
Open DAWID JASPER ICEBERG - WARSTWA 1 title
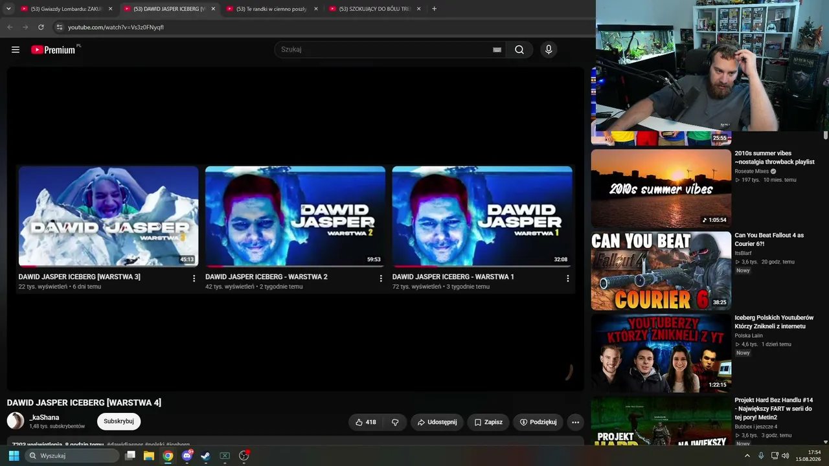coord(453,277)
